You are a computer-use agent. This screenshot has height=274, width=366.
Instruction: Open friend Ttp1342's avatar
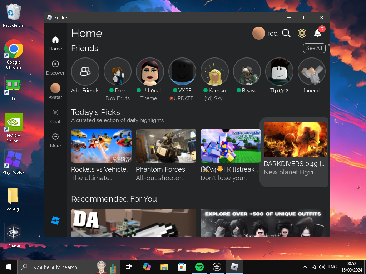click(279, 71)
